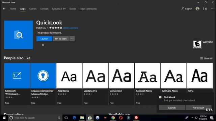Open the Home tab
Screen dimensions: 216x121
13,9
